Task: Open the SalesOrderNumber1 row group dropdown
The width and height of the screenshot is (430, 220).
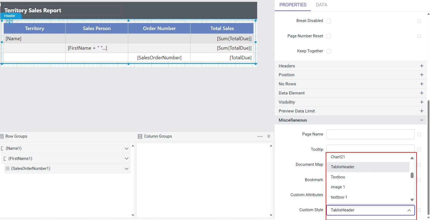Action: pyautogui.click(x=127, y=169)
